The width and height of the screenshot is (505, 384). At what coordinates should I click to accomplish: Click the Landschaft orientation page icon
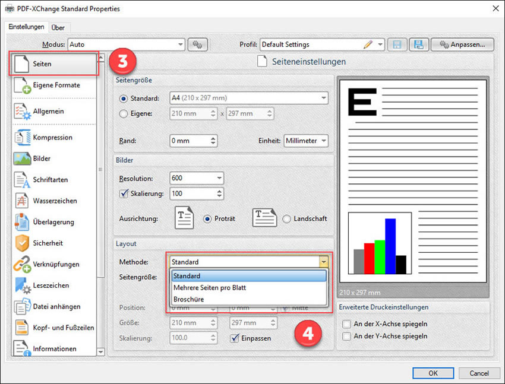click(264, 218)
